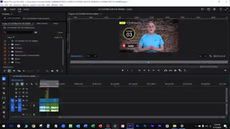
Task: Toggle V4 track output eye
Action: point(27,89)
